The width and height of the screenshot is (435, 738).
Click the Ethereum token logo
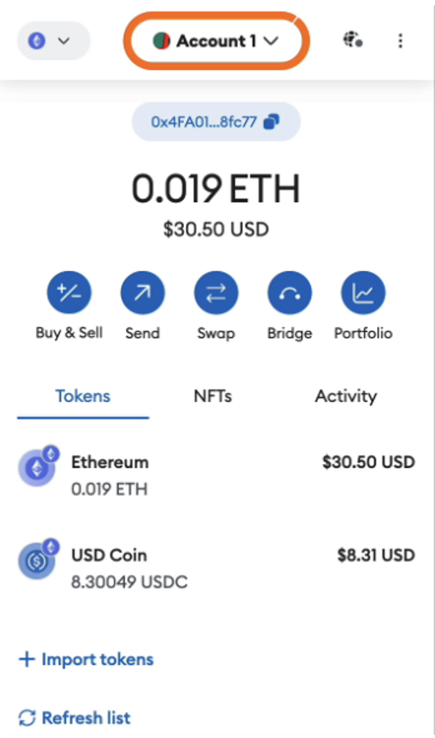[x=37, y=467]
